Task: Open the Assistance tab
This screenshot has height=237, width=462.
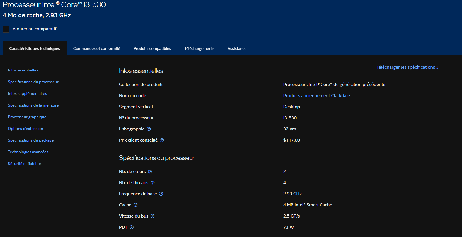Action: [237, 48]
